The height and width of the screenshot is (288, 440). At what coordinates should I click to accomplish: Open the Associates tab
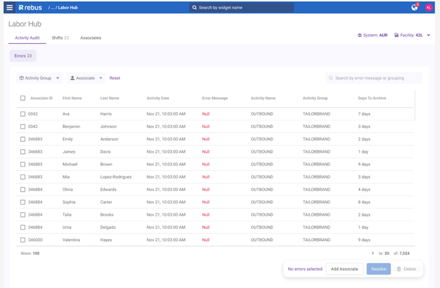(x=91, y=38)
